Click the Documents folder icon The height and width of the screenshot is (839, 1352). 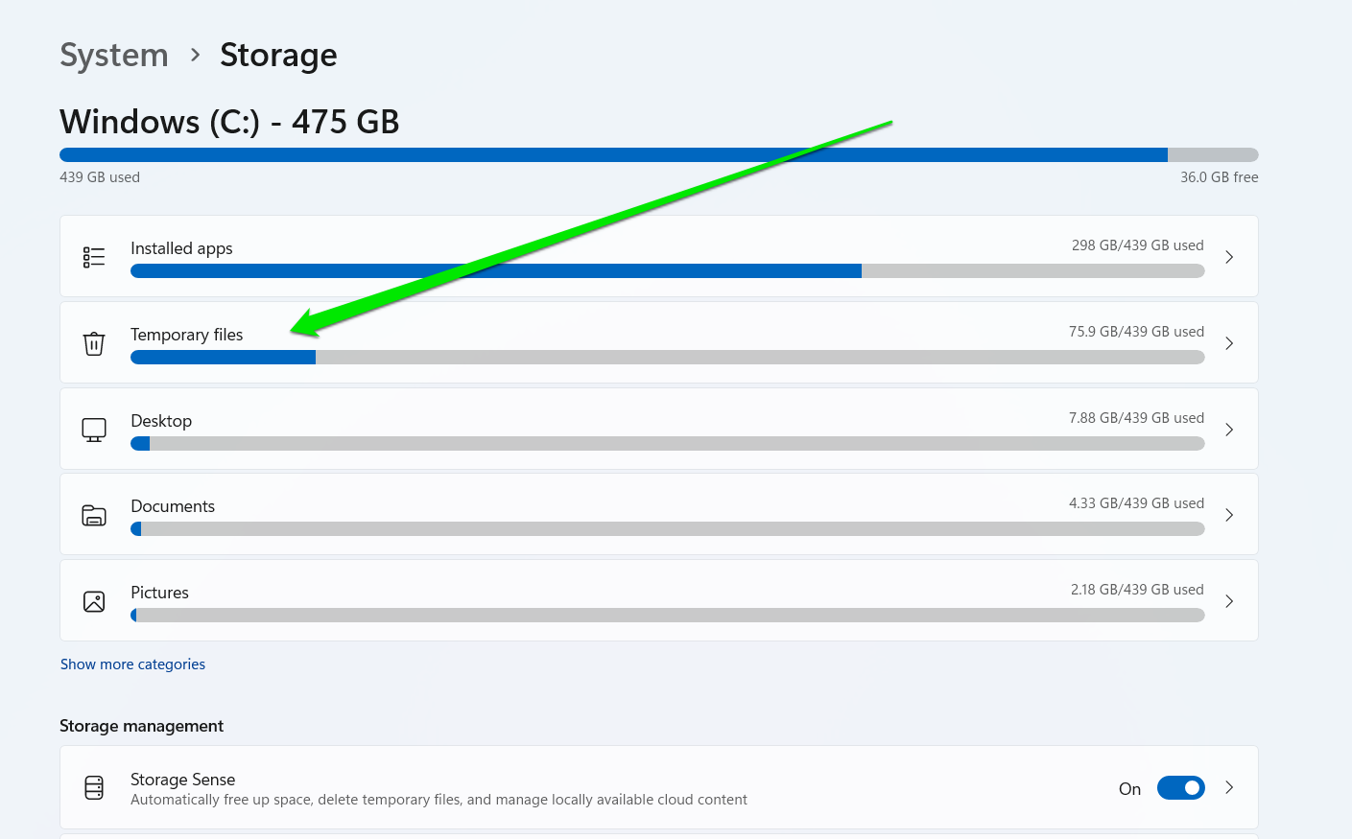point(94,516)
